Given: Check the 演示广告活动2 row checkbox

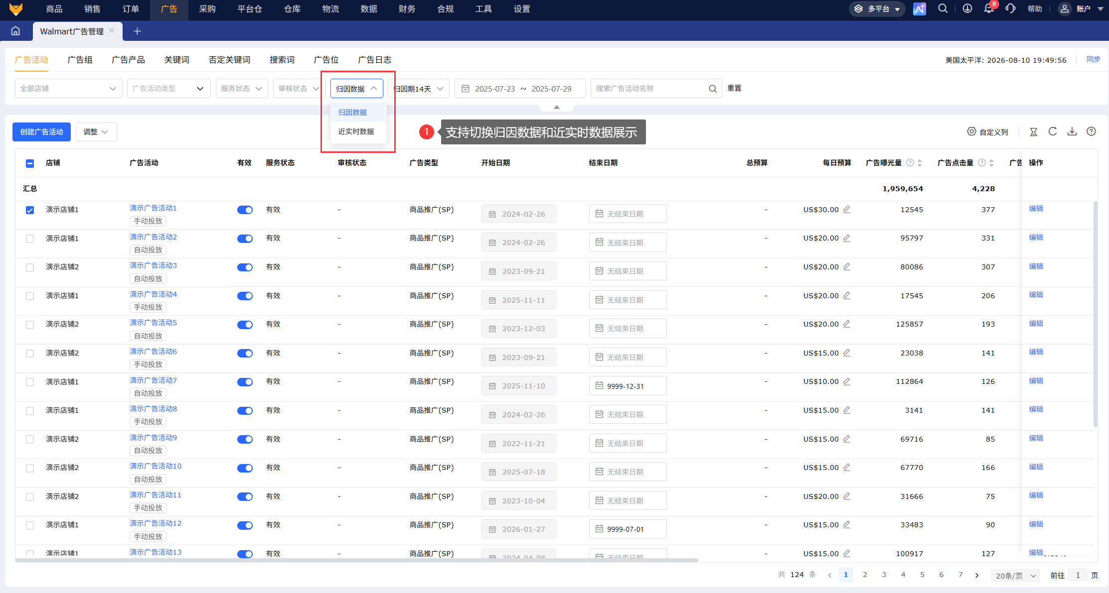Looking at the screenshot, I should [x=30, y=239].
